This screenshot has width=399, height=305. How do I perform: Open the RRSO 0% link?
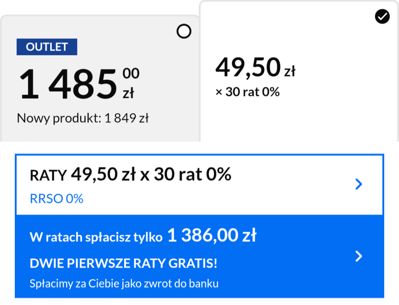[x=57, y=199]
